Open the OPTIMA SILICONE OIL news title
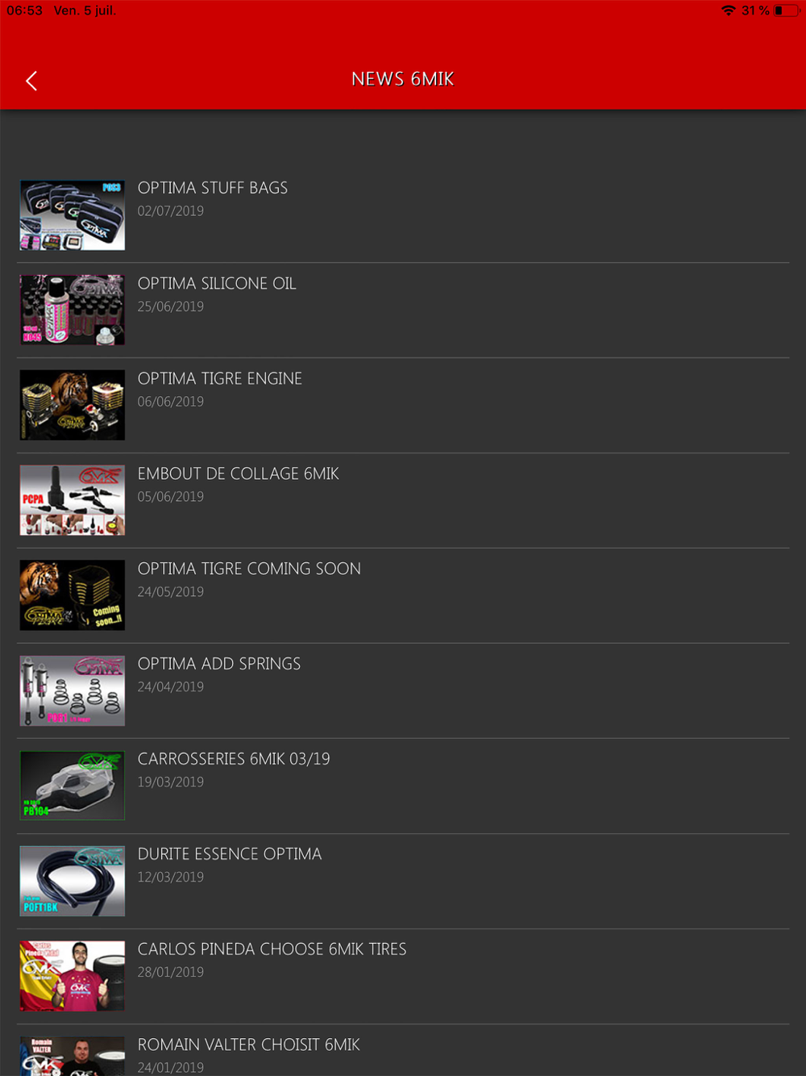The width and height of the screenshot is (806, 1076). [217, 283]
